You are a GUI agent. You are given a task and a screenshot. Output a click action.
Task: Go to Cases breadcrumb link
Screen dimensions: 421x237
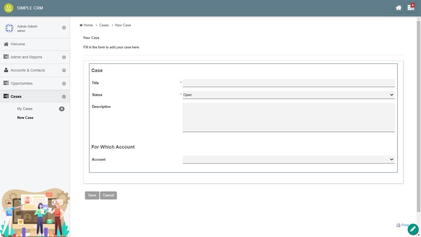point(104,25)
